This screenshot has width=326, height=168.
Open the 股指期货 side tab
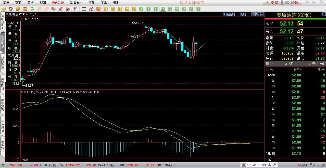pyautogui.click(x=3, y=63)
